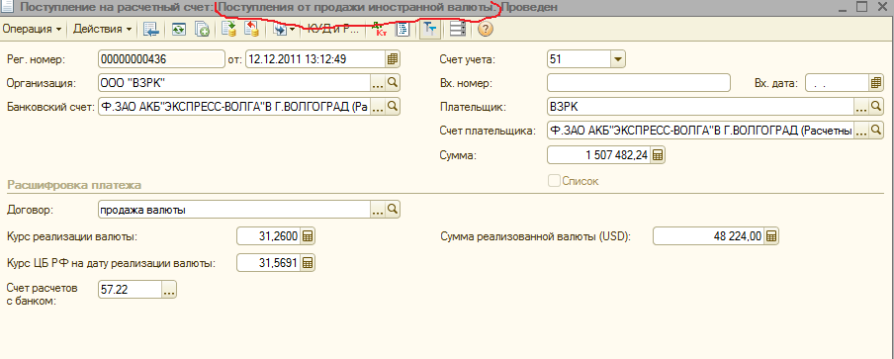Open the Действия menu
894x359 pixels.
pyautogui.click(x=103, y=29)
